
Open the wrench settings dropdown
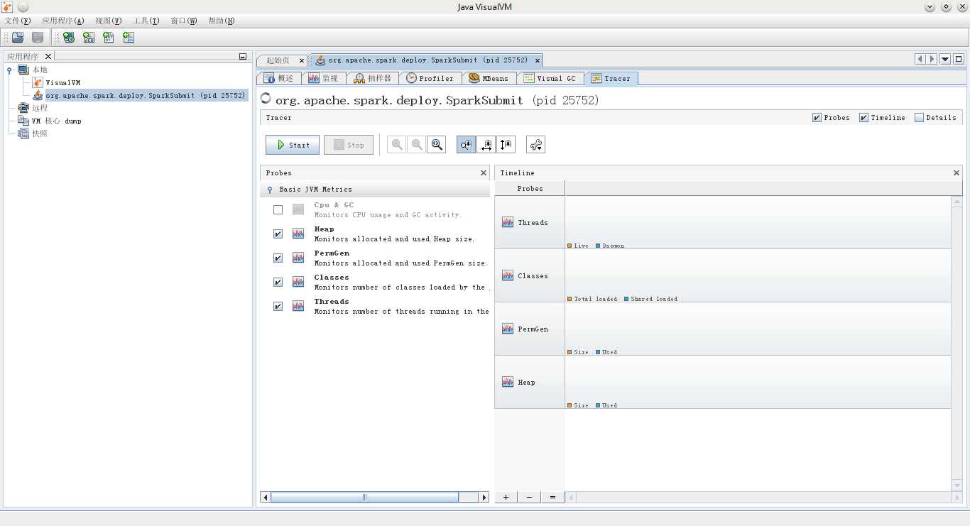coord(535,145)
